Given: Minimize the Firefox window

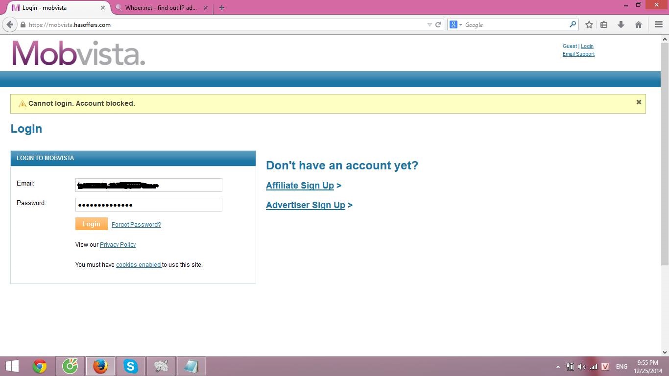Looking at the screenshot, I should tap(626, 5).
